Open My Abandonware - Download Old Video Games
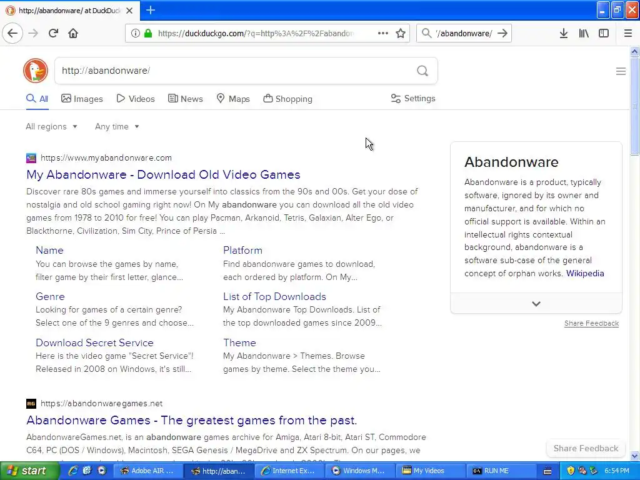Image resolution: width=640 pixels, height=480 pixels. click(x=163, y=175)
